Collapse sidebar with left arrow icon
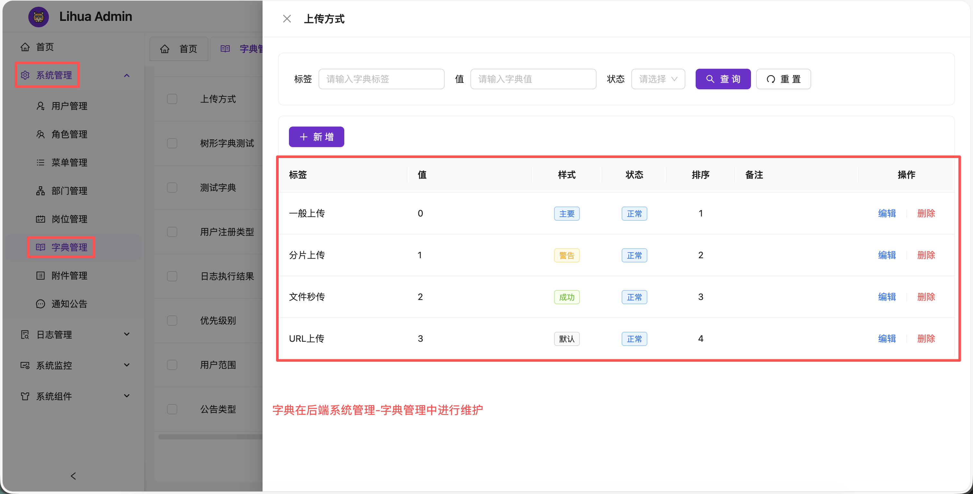 coord(73,476)
